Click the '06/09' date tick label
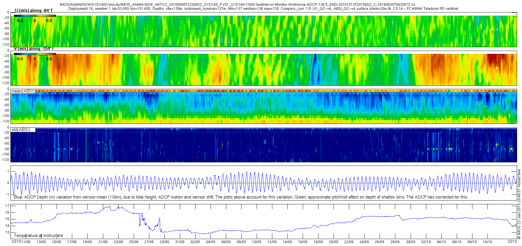The image size is (522, 246). pos(226,242)
